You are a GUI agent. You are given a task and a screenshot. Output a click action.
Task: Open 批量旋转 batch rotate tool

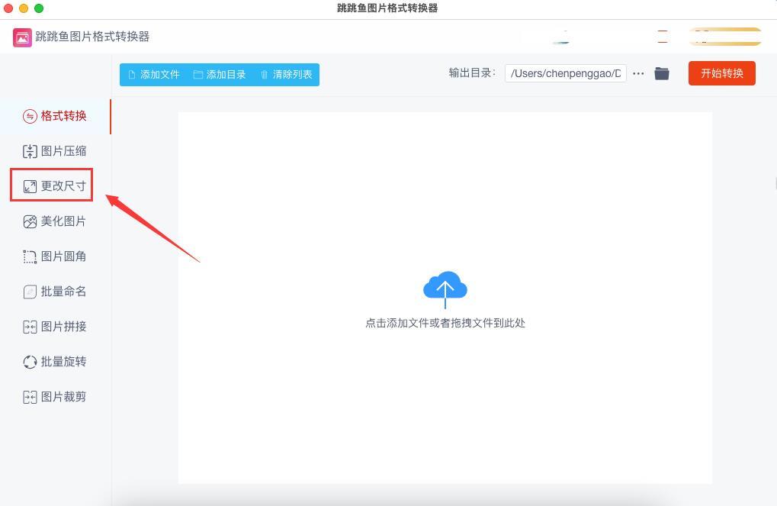point(55,362)
